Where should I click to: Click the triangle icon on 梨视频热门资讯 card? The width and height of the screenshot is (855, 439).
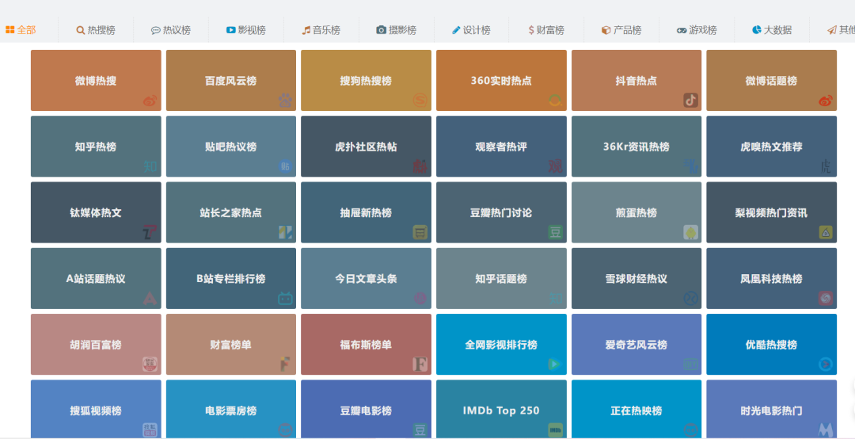pos(826,233)
